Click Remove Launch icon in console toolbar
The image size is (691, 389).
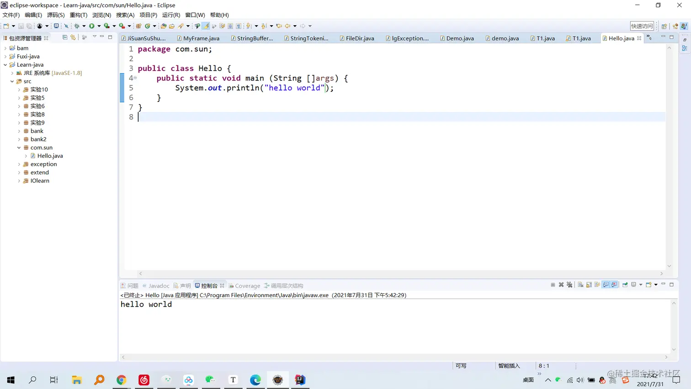561,285
